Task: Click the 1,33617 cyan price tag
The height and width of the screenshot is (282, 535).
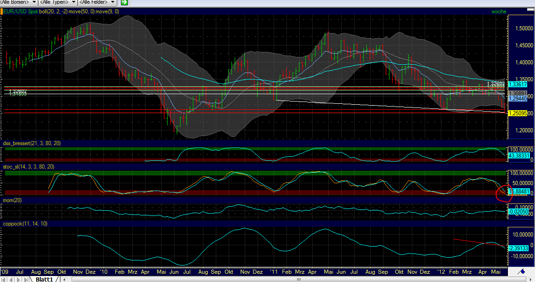Action: click(x=518, y=85)
